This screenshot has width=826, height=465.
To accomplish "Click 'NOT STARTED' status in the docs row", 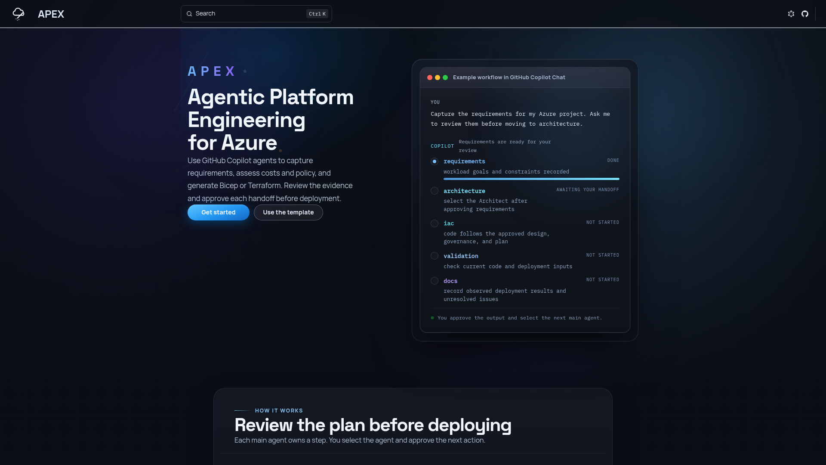I will (603, 279).
